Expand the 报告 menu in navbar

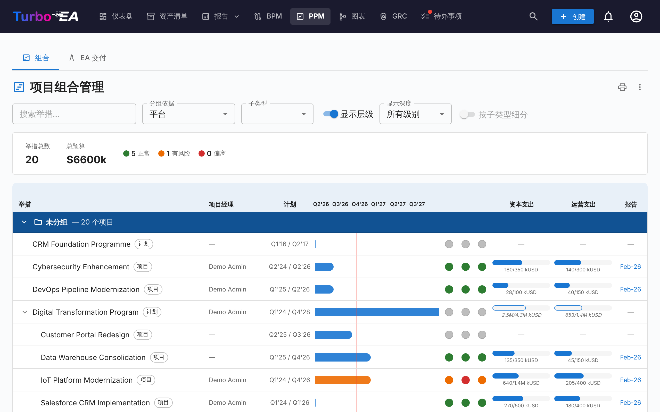click(220, 16)
